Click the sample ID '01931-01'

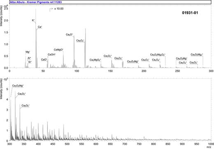pyautogui.click(x=190, y=13)
